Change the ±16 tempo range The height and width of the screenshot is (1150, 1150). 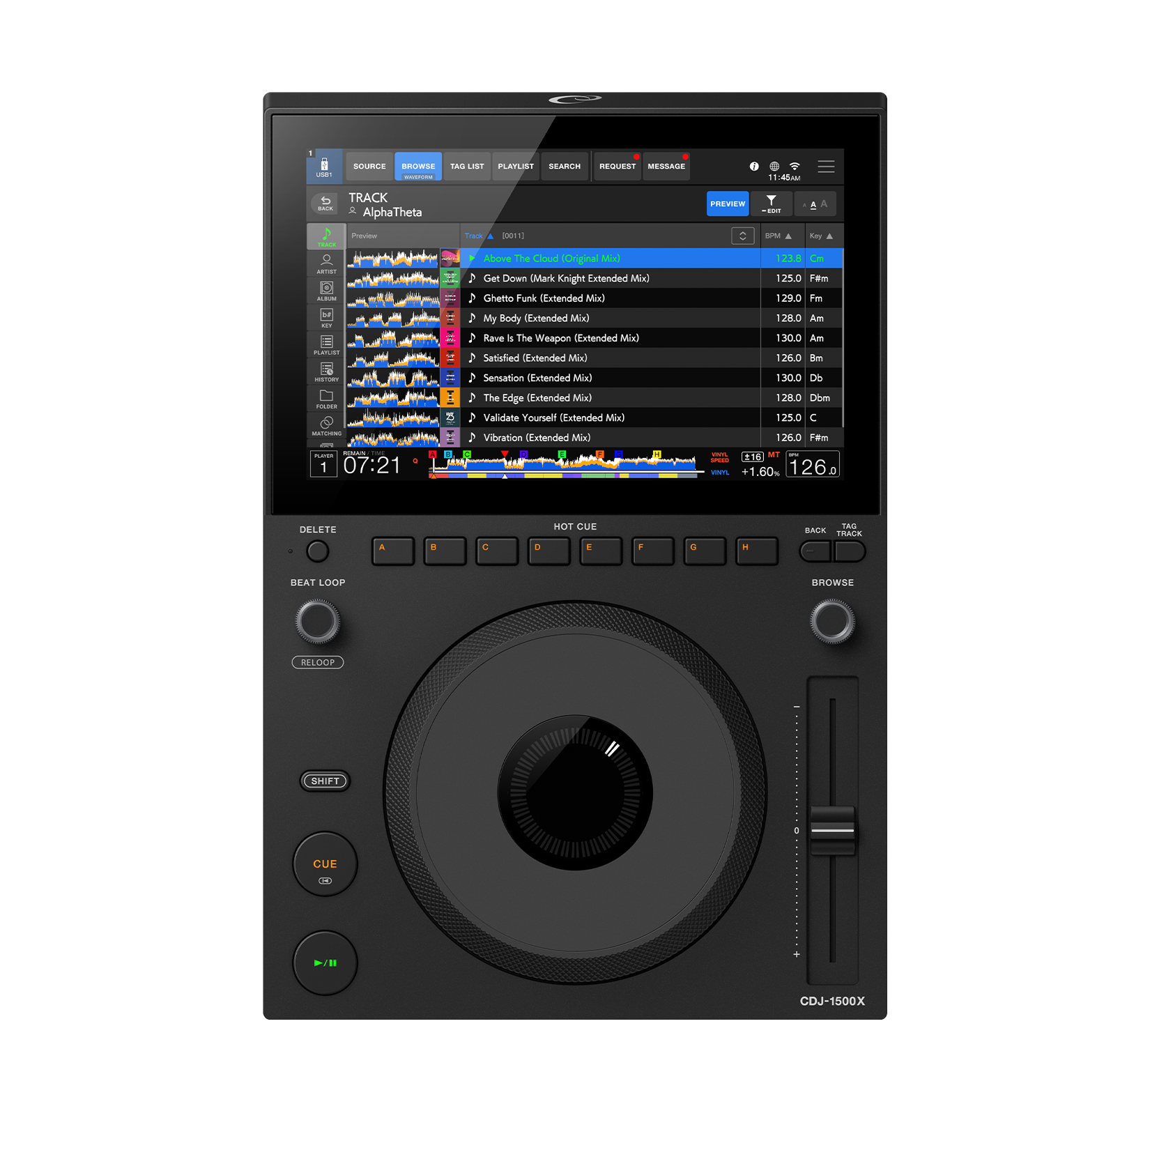pos(752,457)
